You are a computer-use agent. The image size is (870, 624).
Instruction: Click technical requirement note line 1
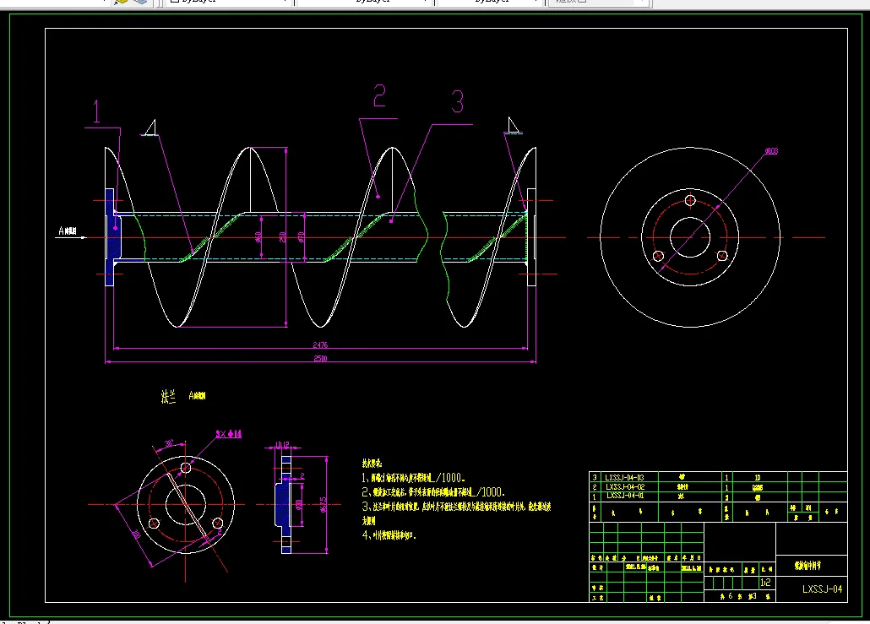414,476
